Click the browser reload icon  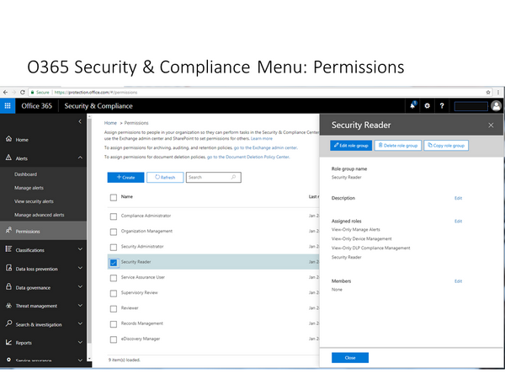pyautogui.click(x=23, y=92)
